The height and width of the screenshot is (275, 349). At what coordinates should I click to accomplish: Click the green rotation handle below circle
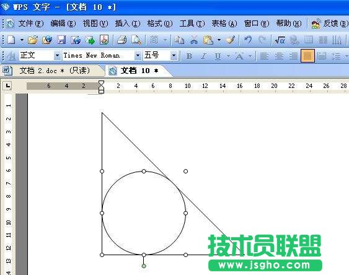click(x=144, y=266)
